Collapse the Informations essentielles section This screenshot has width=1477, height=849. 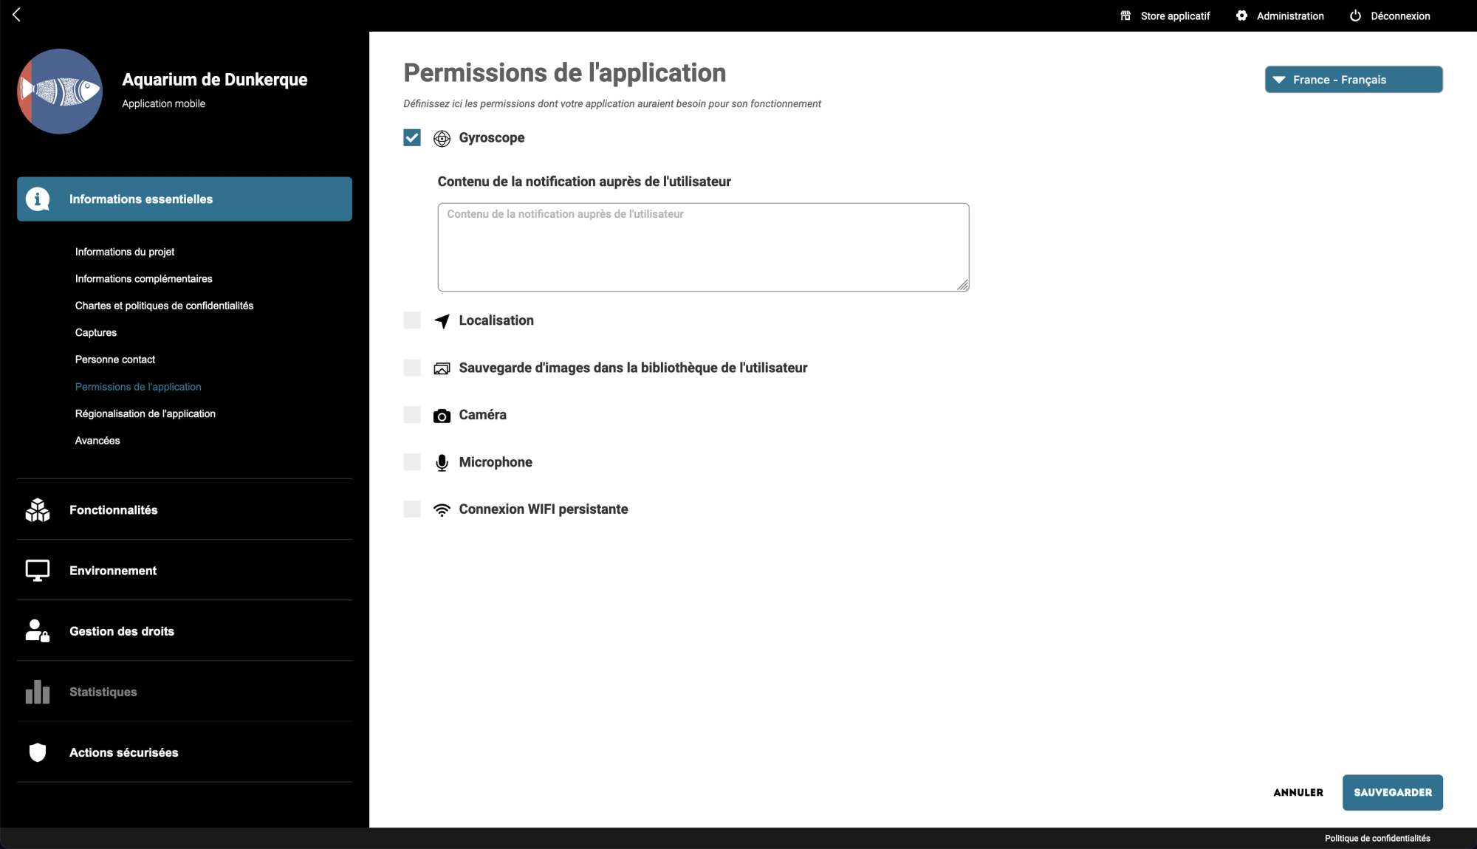(185, 199)
